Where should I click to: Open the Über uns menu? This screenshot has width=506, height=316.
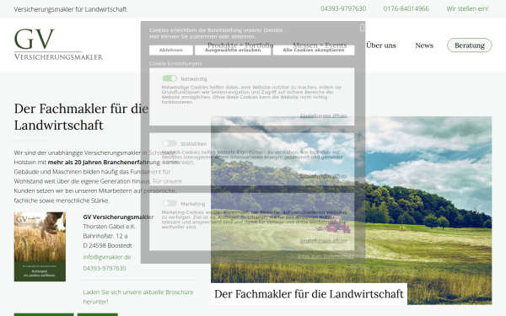coord(381,46)
